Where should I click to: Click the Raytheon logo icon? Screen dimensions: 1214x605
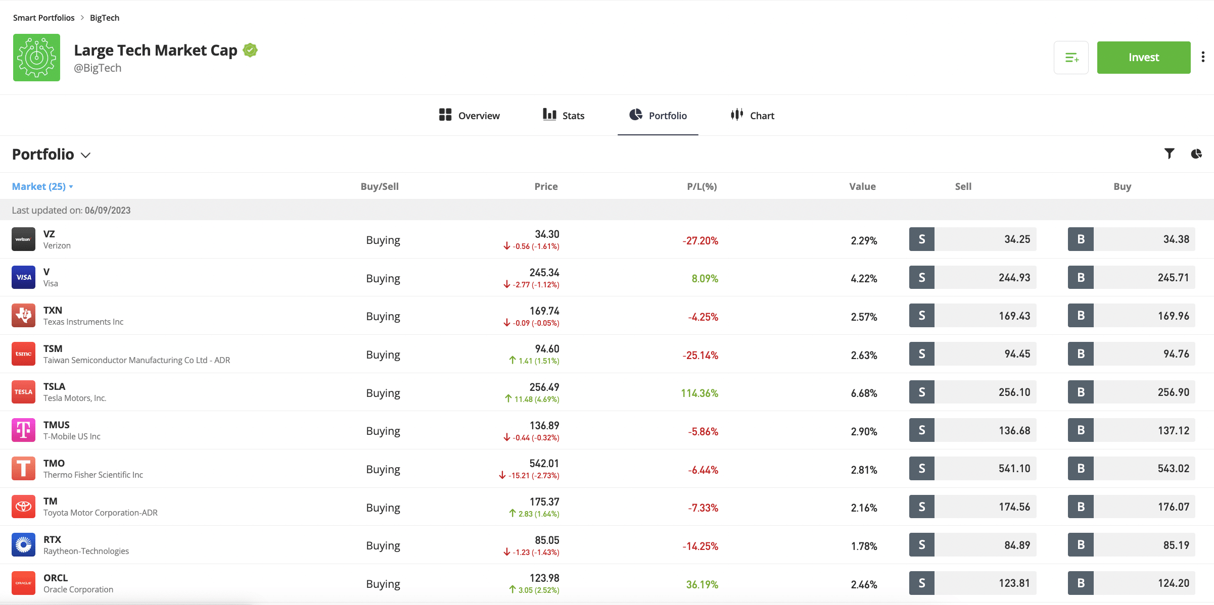23,545
